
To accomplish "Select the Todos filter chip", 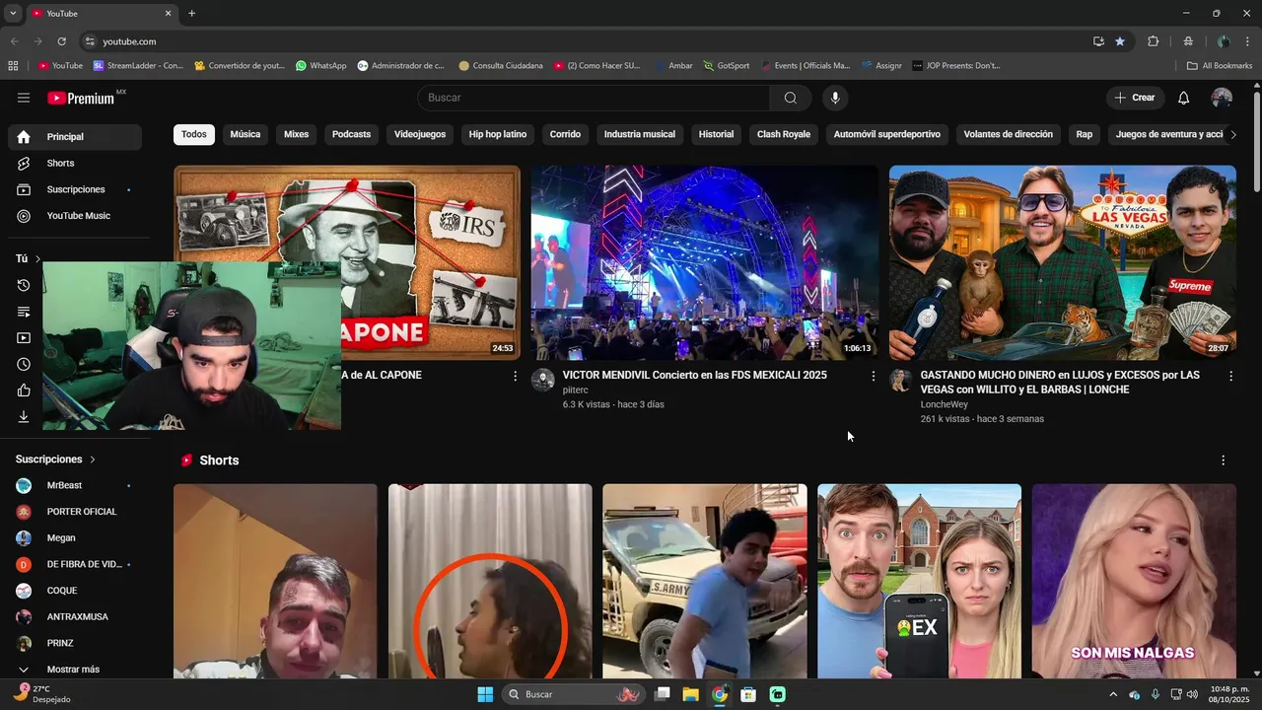I will point(194,134).
